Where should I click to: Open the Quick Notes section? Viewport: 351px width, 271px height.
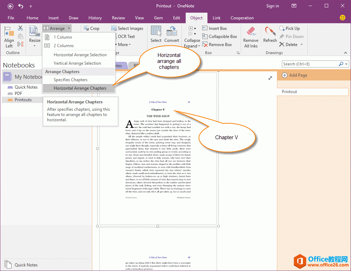(22, 87)
